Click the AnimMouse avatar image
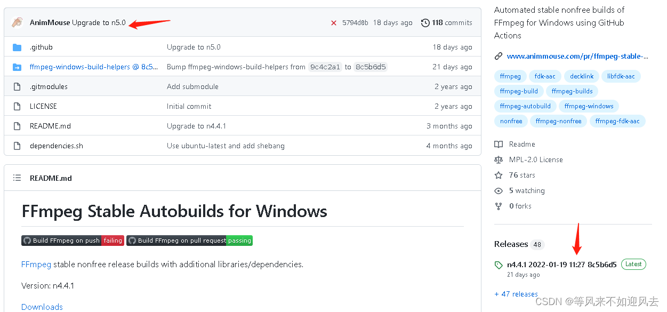This screenshot has height=312, width=667. pyautogui.click(x=17, y=22)
